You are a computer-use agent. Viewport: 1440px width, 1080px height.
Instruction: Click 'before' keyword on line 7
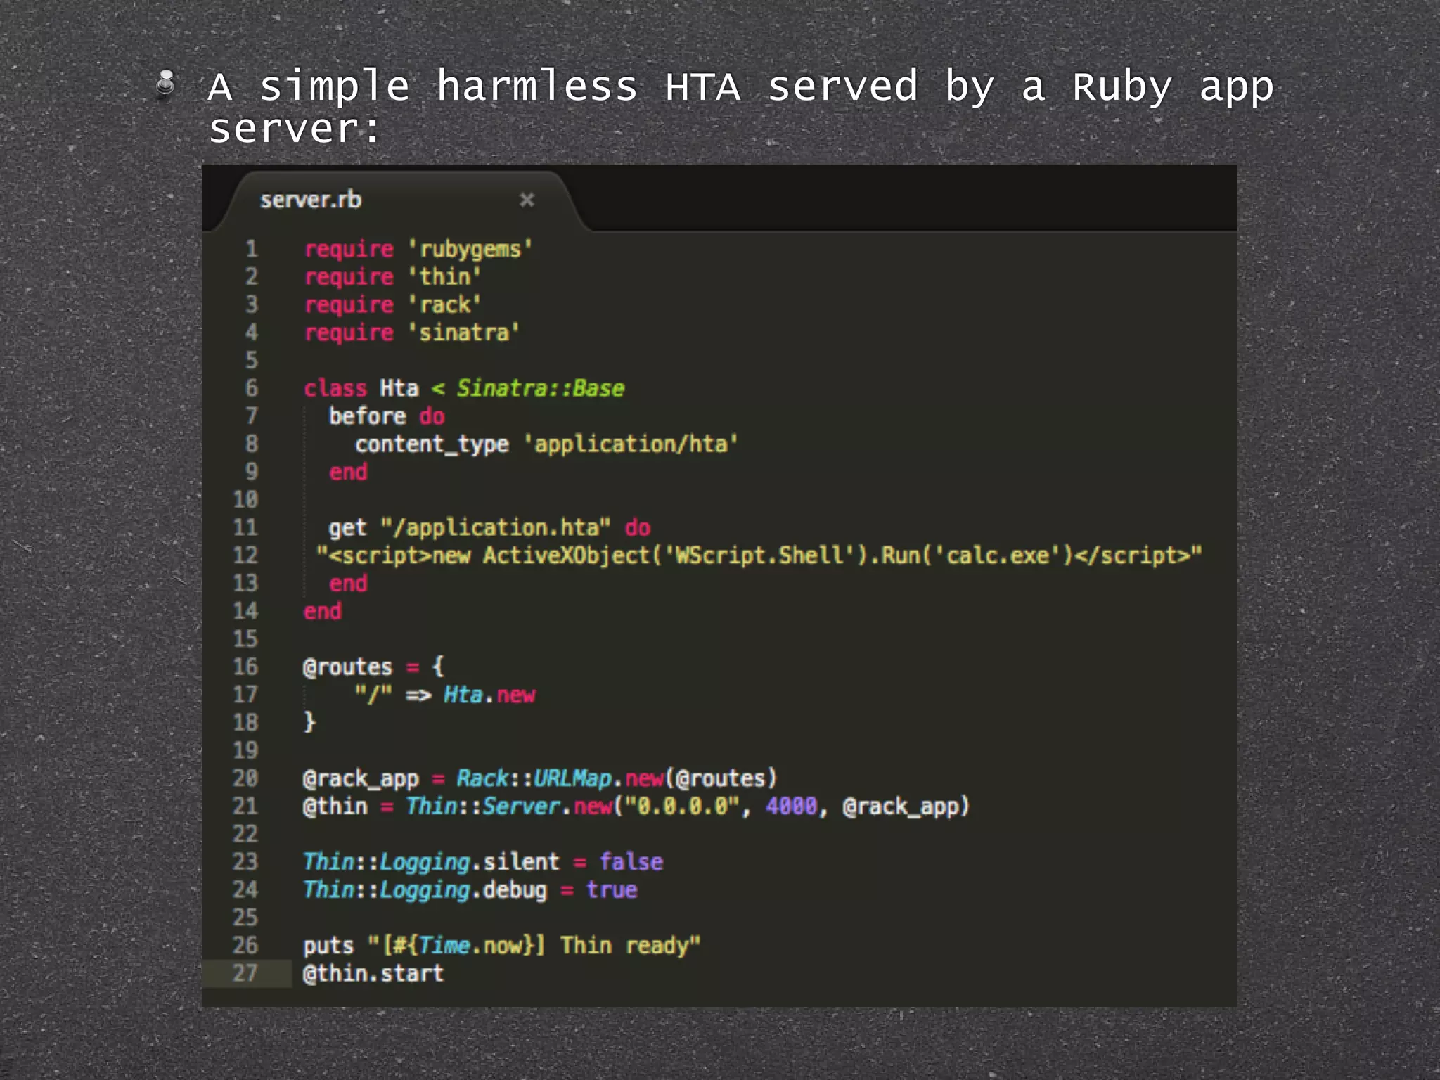pyautogui.click(x=367, y=416)
